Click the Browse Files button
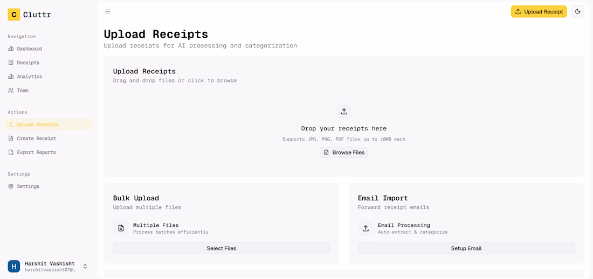593x279 pixels. click(344, 152)
